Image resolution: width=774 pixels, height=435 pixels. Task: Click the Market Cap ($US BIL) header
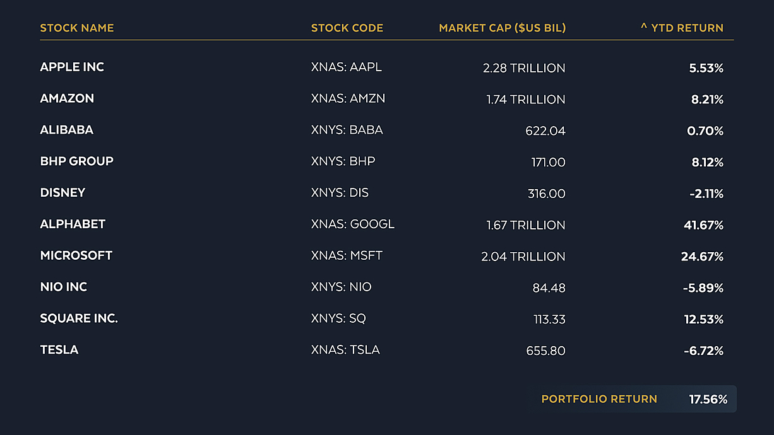pyautogui.click(x=503, y=28)
